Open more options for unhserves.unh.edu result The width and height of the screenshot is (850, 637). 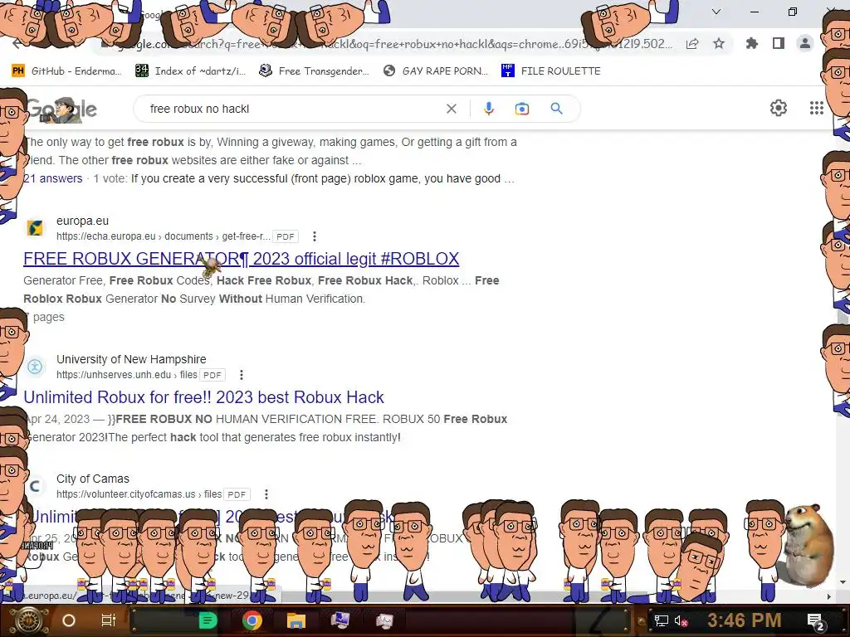point(242,375)
